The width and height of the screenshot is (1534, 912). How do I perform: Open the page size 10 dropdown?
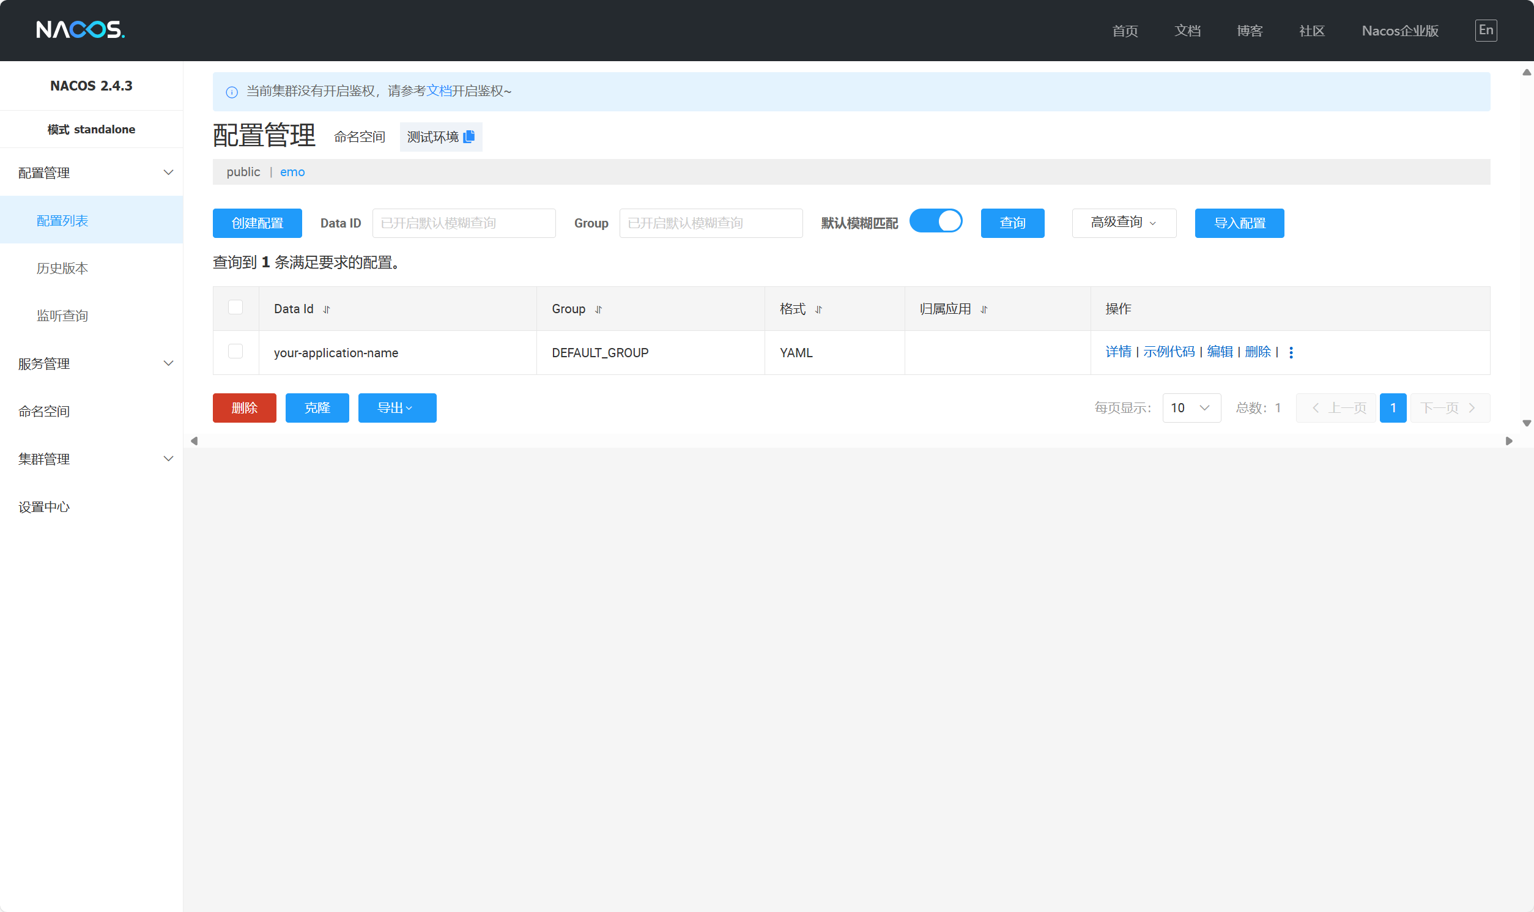[x=1191, y=408]
